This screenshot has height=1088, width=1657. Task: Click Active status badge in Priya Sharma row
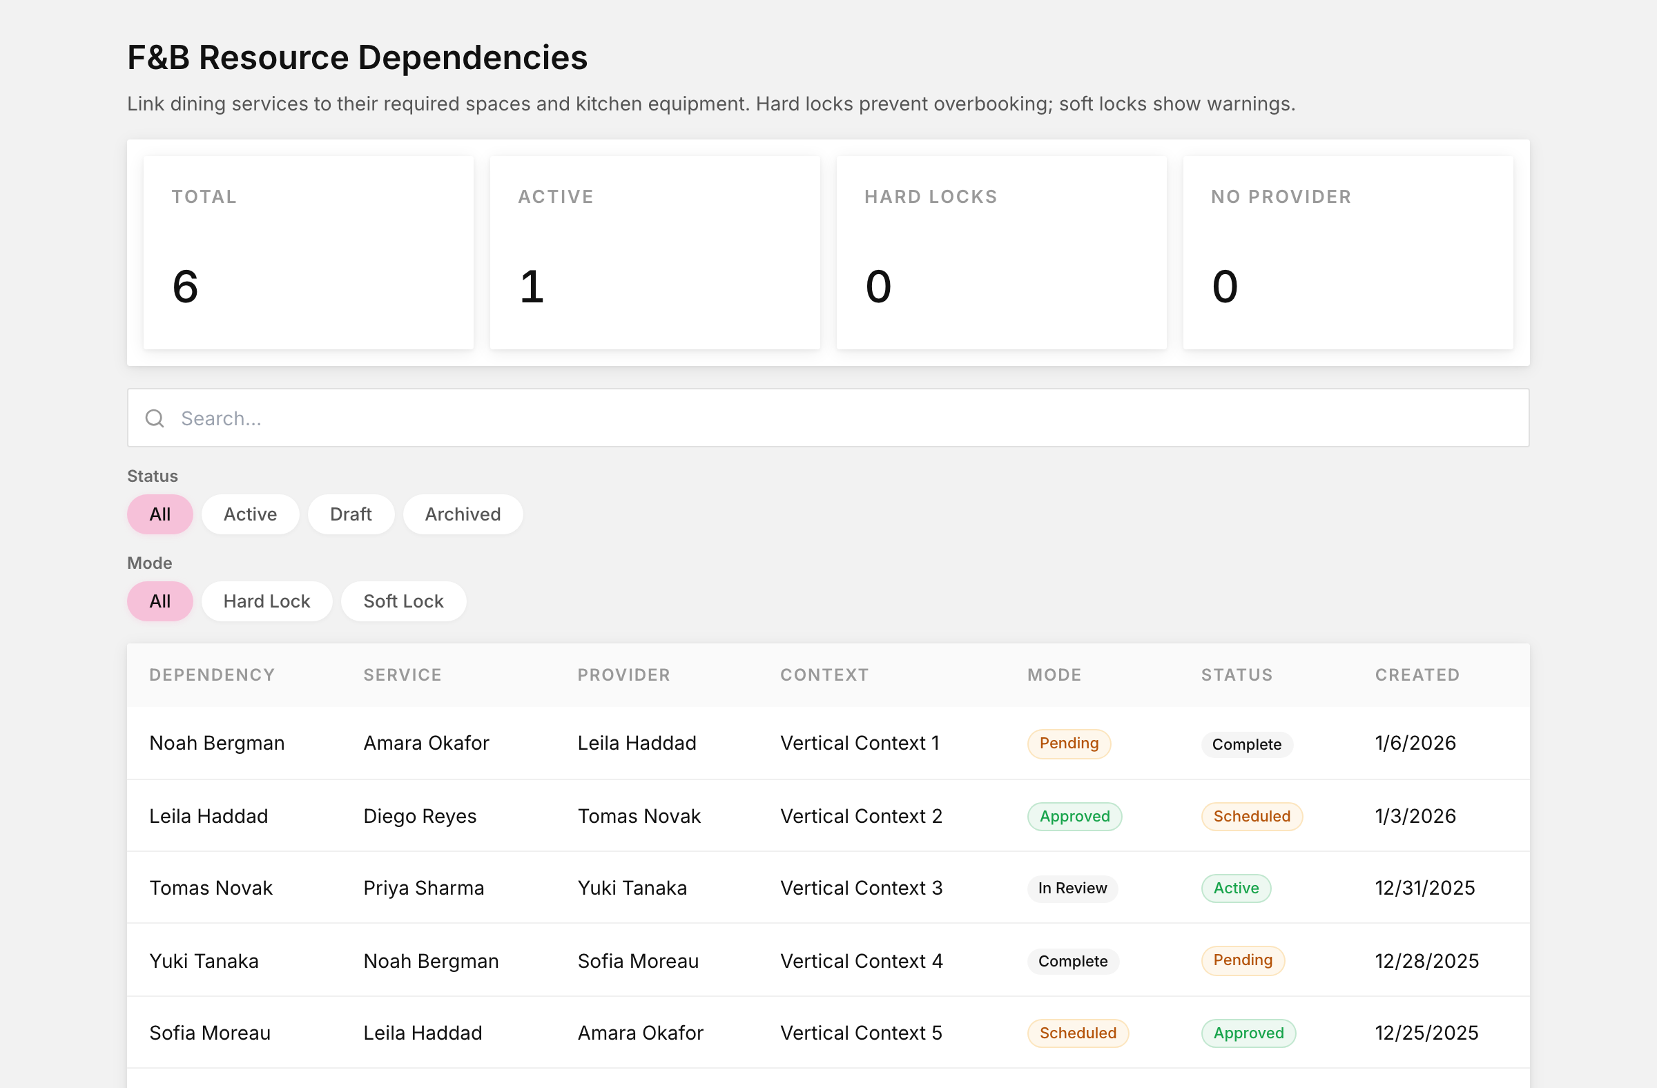pyautogui.click(x=1236, y=888)
